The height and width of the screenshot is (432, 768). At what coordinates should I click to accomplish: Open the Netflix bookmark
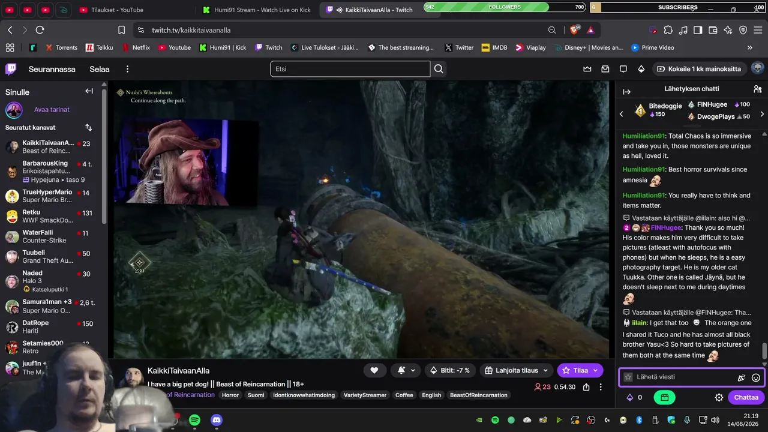[136, 47]
